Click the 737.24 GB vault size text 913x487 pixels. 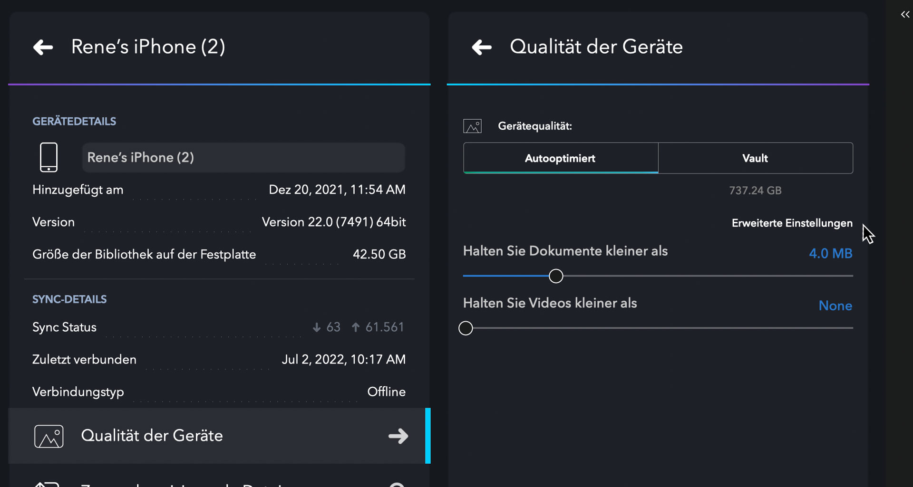[x=755, y=191]
